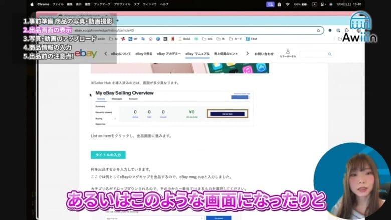Screen dimensions: 391x220
Task: Click the left arrow in eBay navigation
Action: tap(105, 53)
